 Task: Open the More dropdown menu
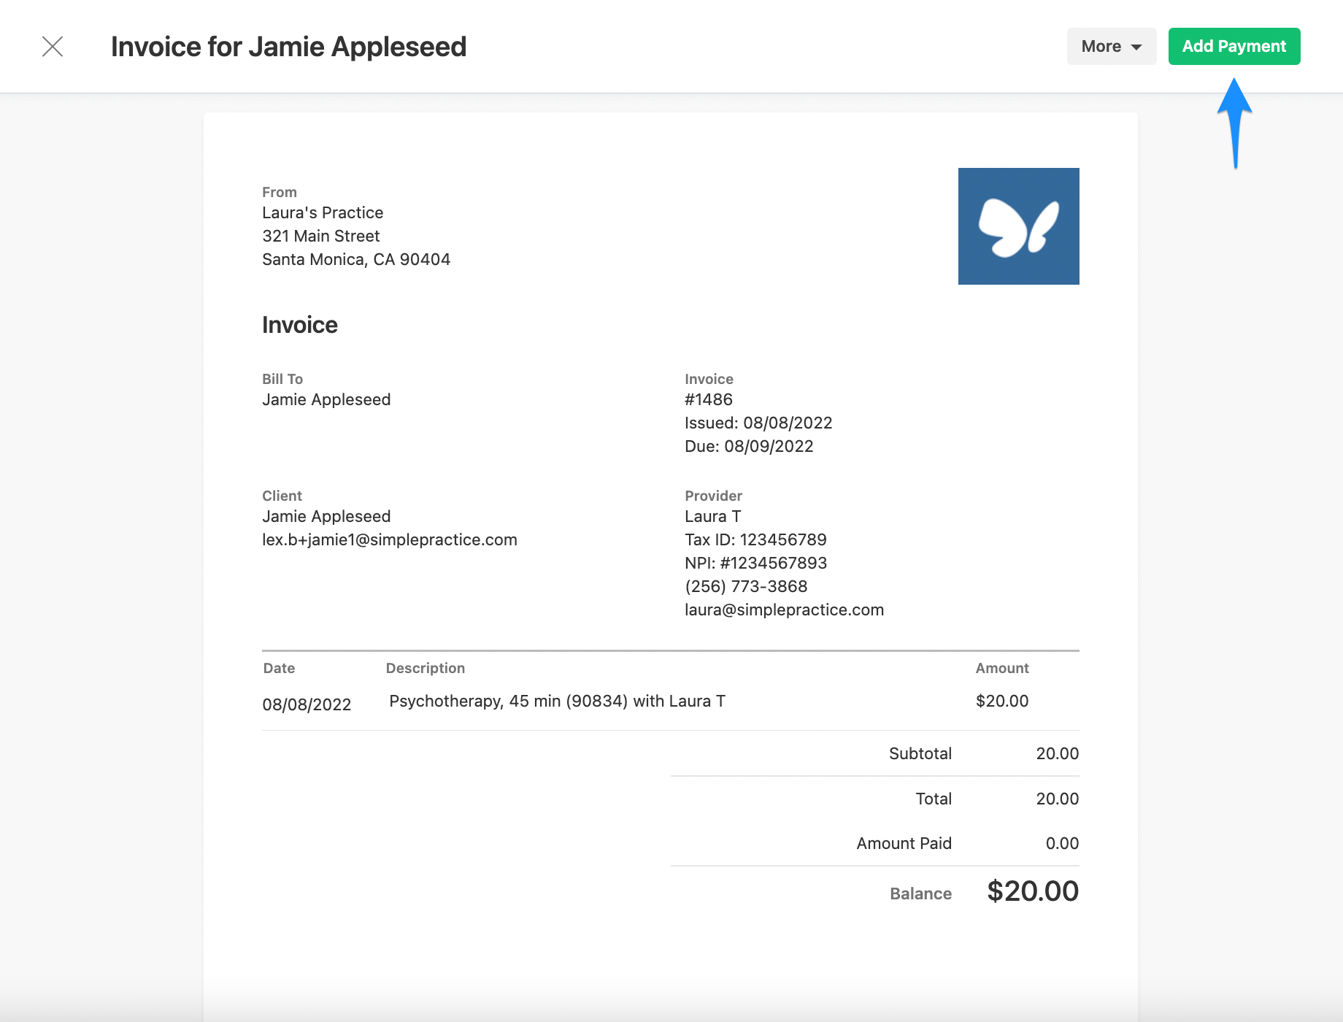pyautogui.click(x=1110, y=46)
